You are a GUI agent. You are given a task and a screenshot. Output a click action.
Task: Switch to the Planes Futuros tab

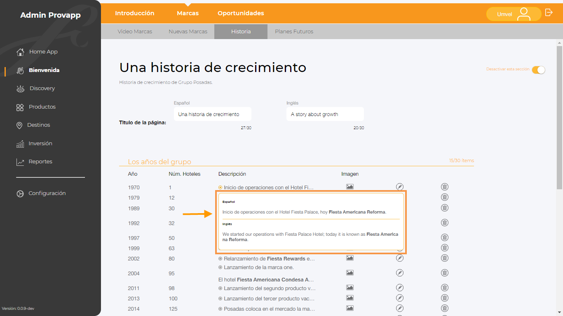294,31
